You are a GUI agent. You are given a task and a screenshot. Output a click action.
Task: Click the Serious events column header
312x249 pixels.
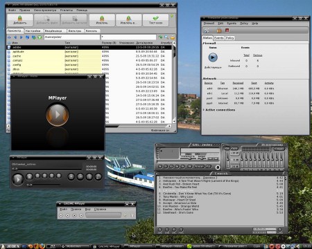point(257,55)
